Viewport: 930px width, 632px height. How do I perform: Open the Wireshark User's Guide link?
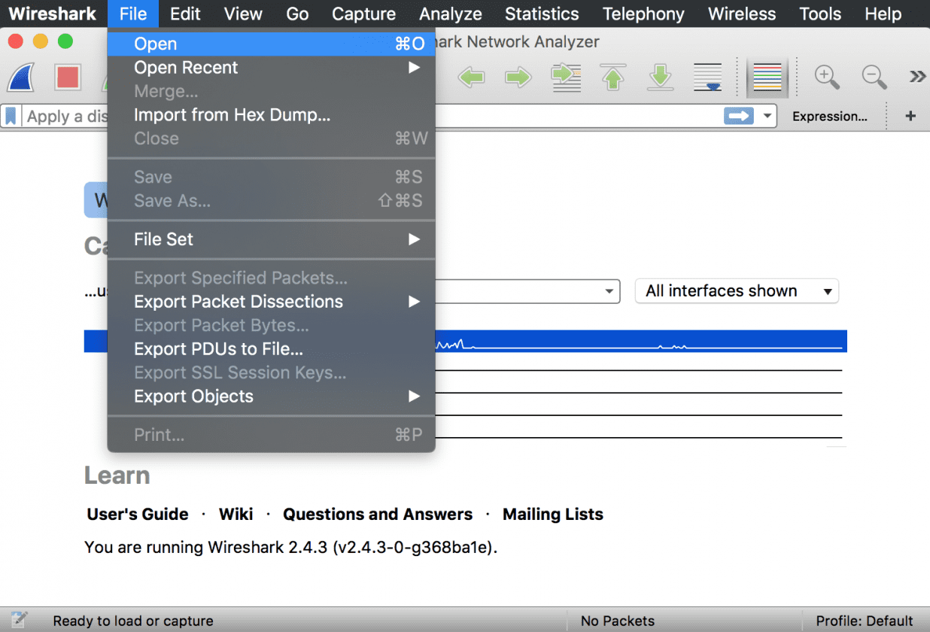[137, 514]
